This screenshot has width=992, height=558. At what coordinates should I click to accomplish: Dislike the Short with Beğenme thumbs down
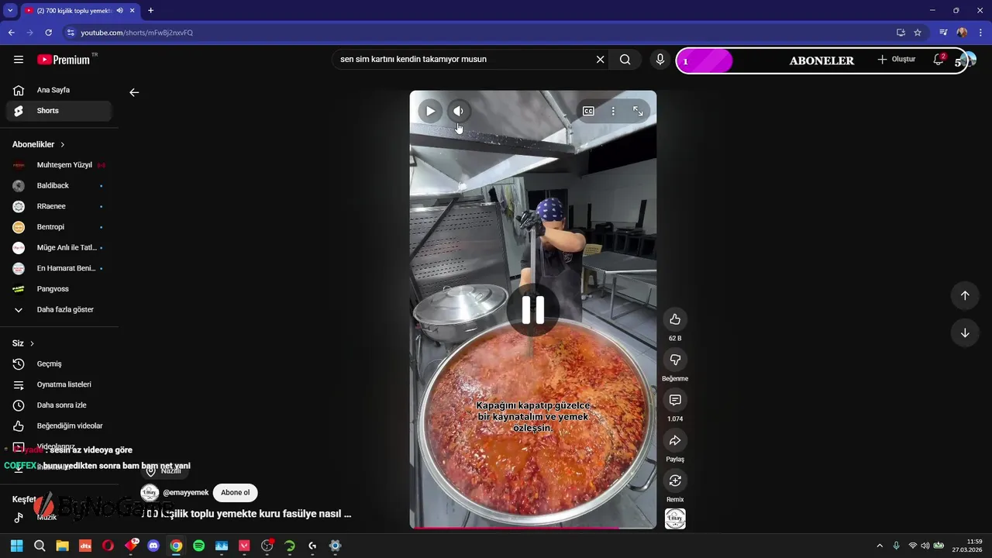[x=675, y=360]
